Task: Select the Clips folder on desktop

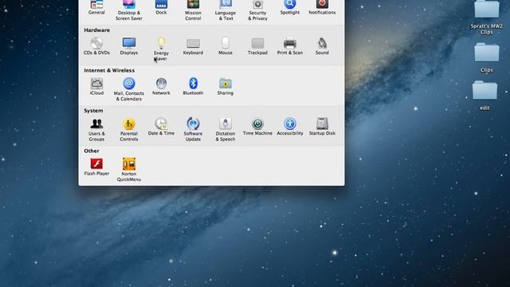Action: (487, 58)
